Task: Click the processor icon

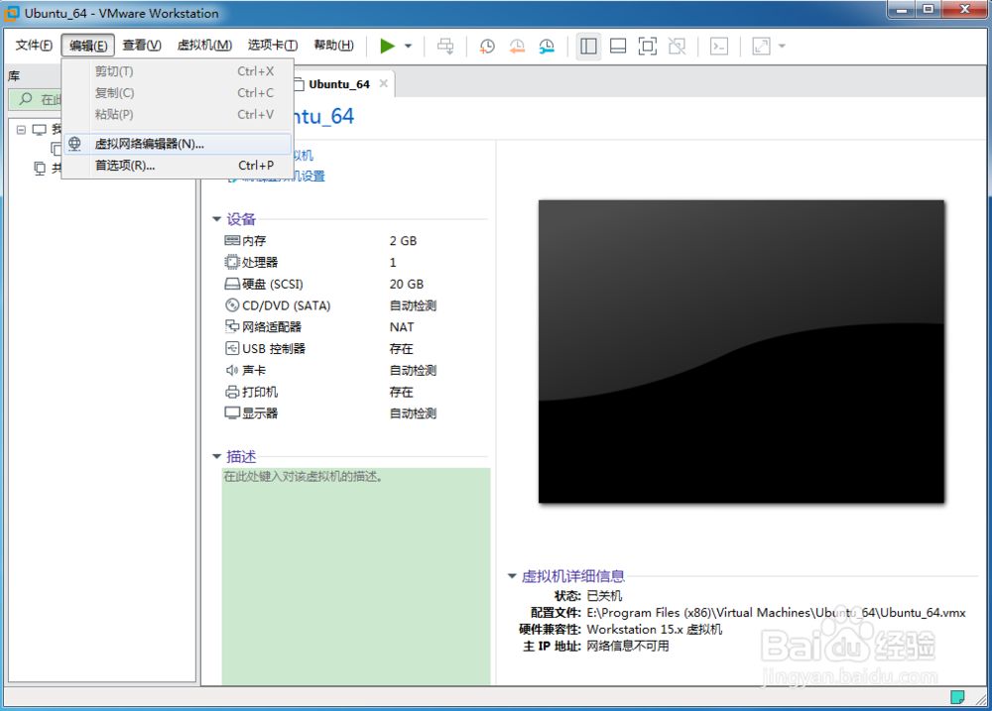Action: pyautogui.click(x=232, y=262)
